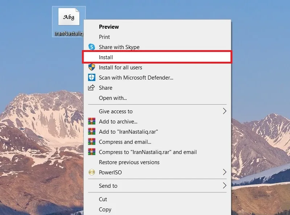Click the Share arrow icon
This screenshot has height=215, width=290.
tap(91, 88)
